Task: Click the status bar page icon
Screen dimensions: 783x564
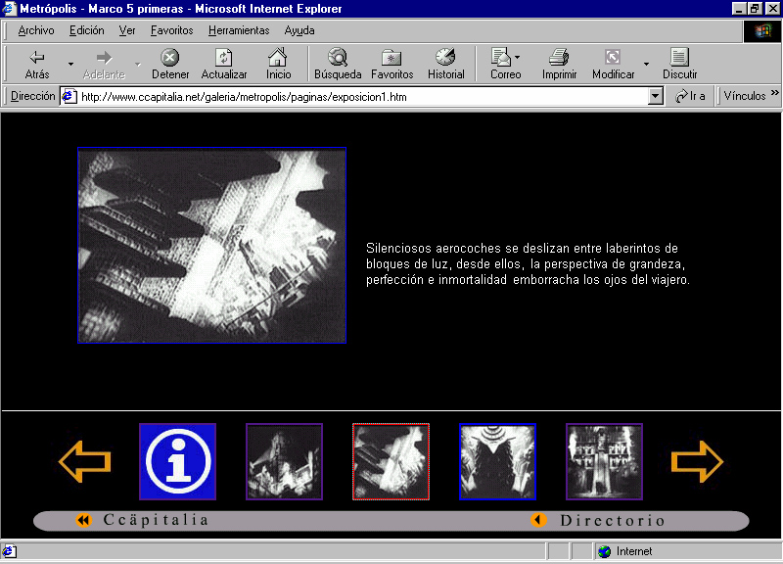Action: pos(10,551)
